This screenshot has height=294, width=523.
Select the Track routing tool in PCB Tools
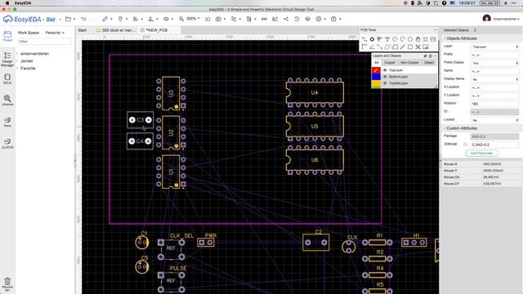tap(364, 39)
